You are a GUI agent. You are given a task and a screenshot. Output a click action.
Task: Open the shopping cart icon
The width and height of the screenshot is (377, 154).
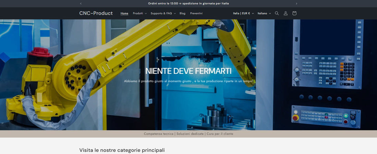coord(294,13)
